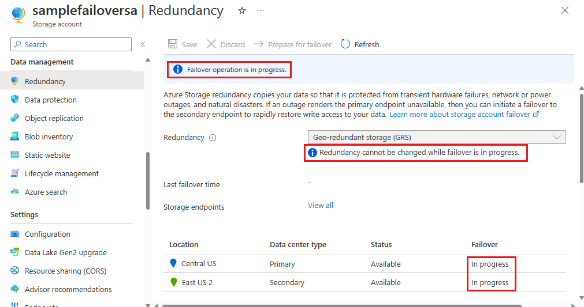584x307 pixels.
Task: Click the horizontal scrollbar at bottom
Action: click(342, 305)
